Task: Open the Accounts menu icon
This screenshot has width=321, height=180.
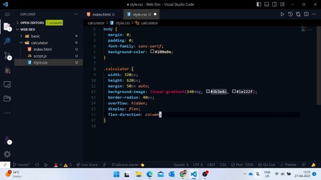Action: [x=8, y=140]
